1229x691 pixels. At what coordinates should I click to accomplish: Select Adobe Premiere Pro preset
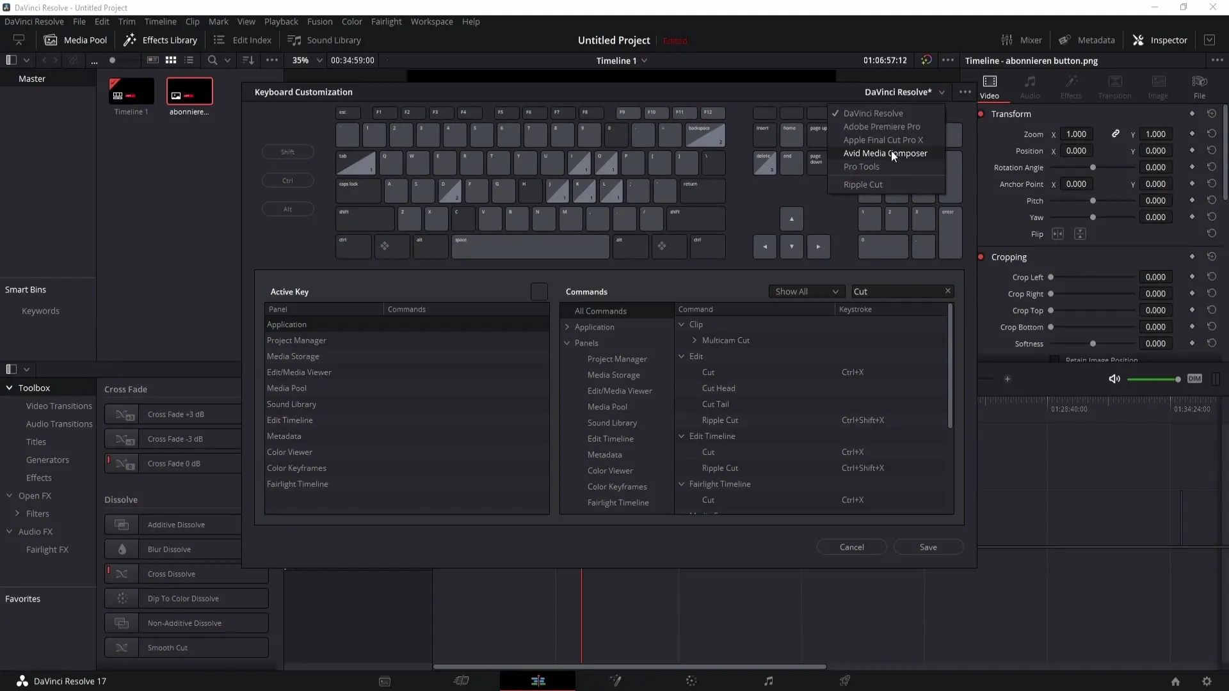(x=881, y=127)
